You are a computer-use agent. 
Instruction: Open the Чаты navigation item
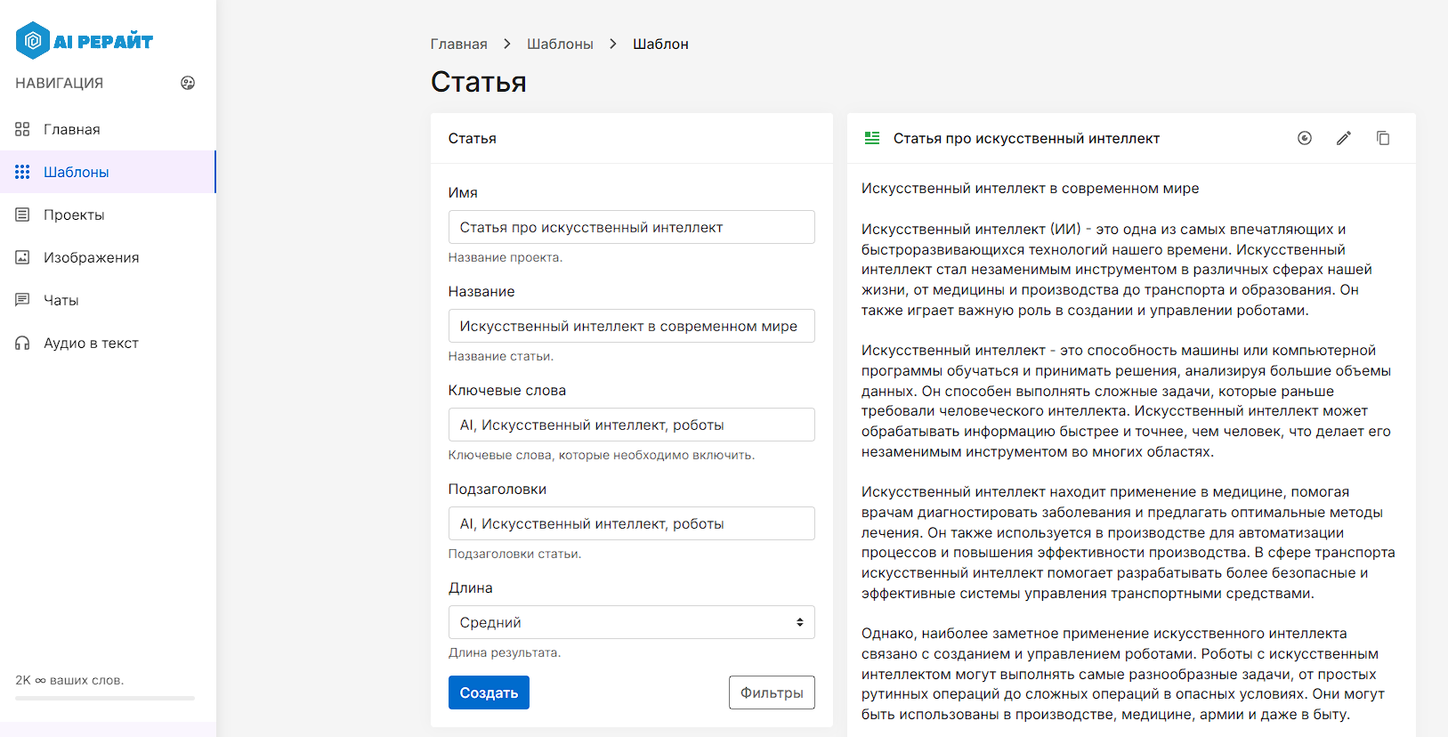(x=108, y=300)
